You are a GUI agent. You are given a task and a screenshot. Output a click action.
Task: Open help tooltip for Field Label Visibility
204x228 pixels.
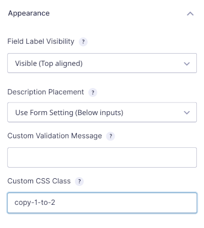click(83, 42)
